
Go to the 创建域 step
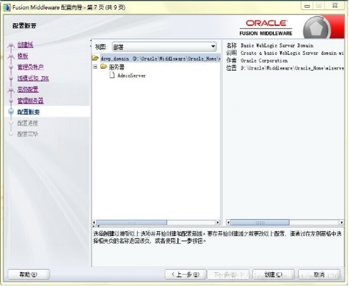click(25, 45)
